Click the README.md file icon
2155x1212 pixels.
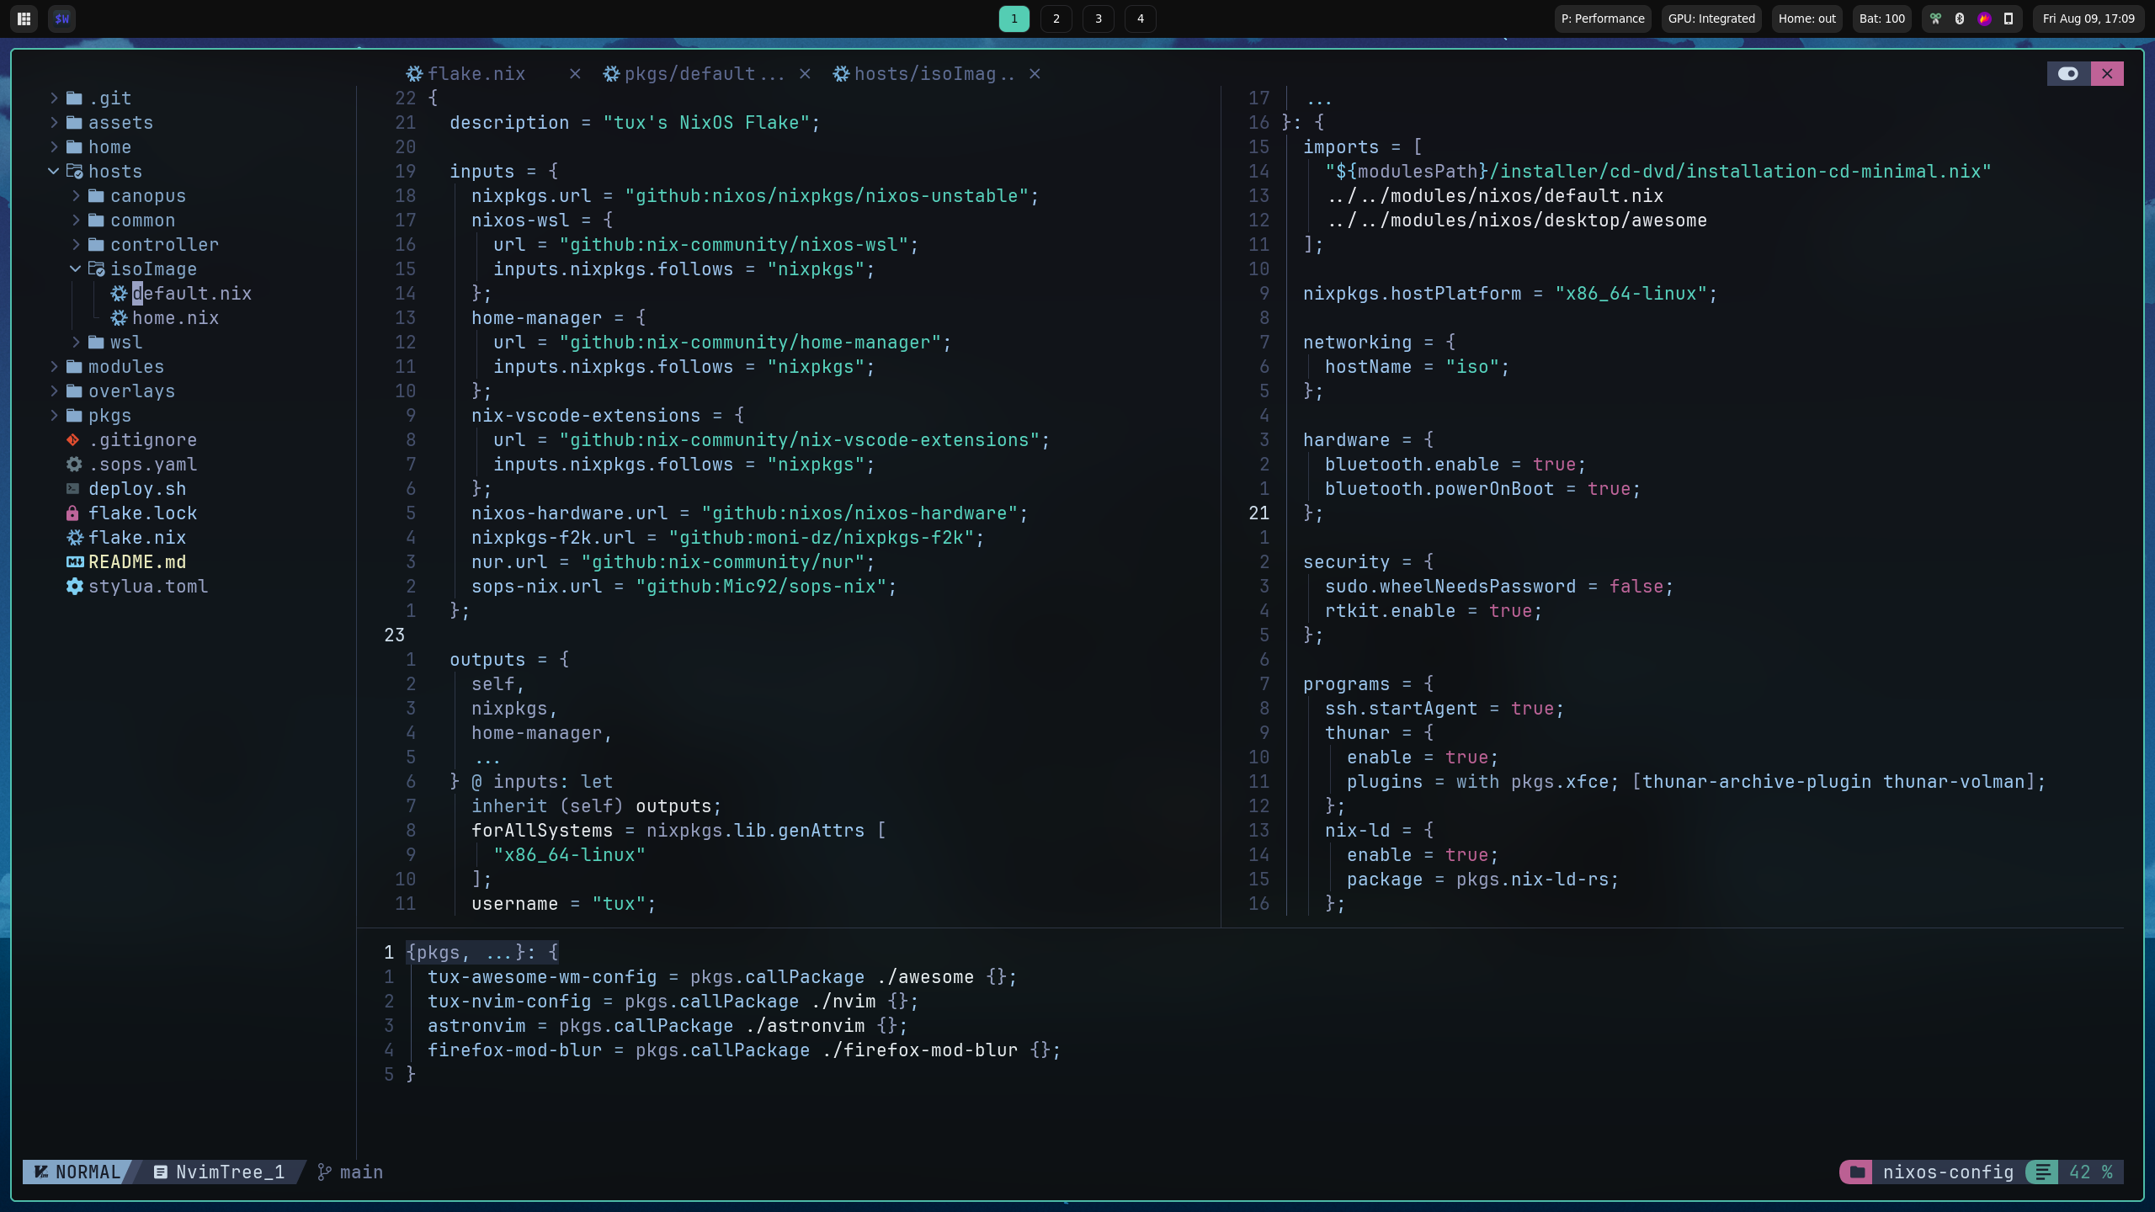click(74, 561)
